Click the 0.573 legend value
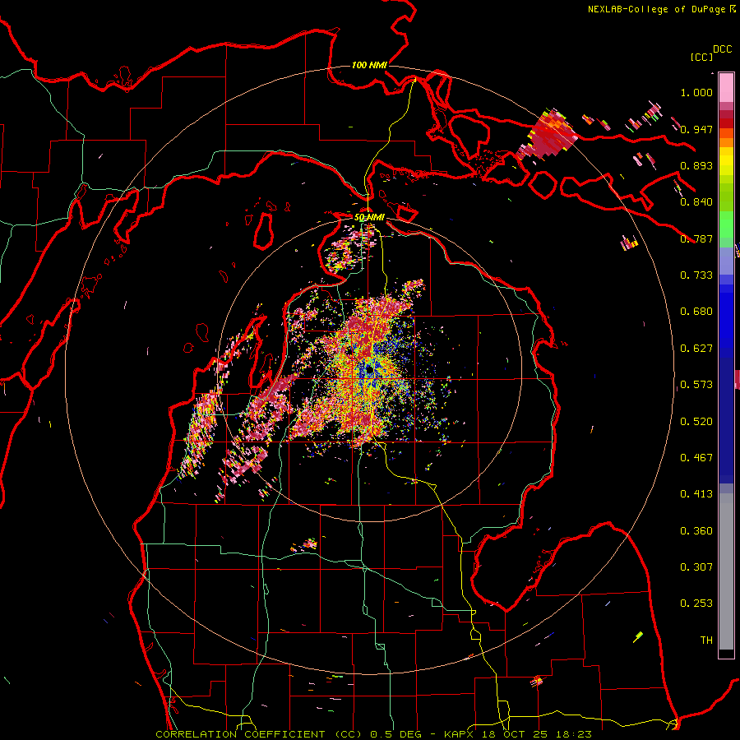Screen dimensions: 740x740 (696, 385)
